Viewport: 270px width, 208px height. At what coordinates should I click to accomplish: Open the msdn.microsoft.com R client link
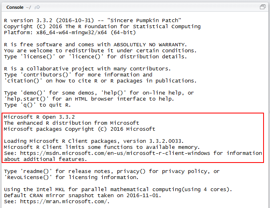click(115, 153)
